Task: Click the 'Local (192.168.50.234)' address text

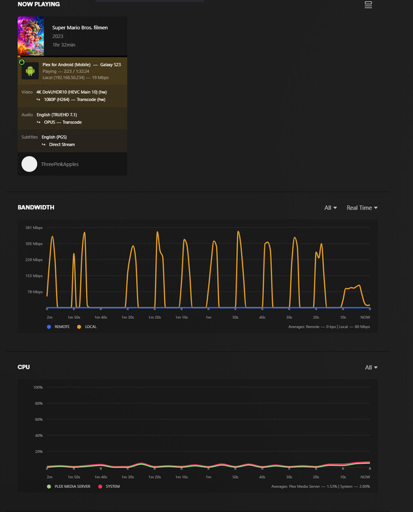Action: [64, 77]
